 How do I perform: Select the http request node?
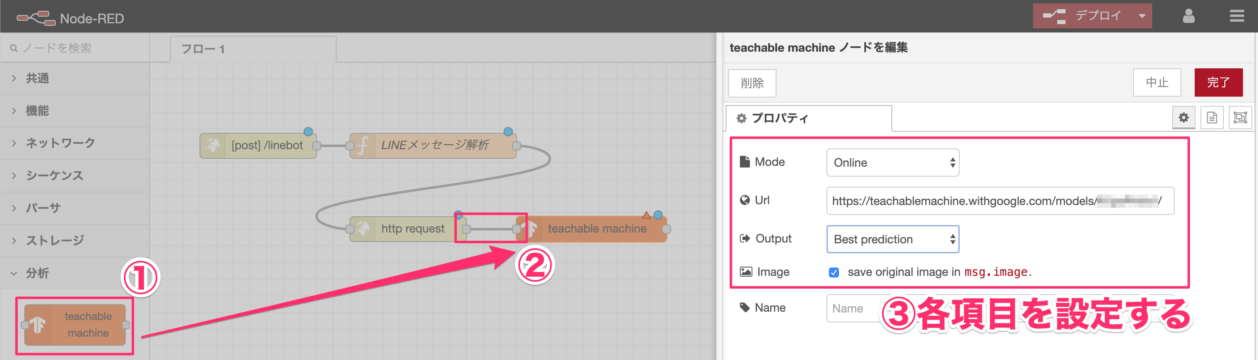tap(408, 229)
